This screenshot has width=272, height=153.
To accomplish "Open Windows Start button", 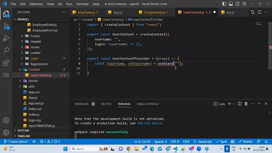I will tap(65, 149).
